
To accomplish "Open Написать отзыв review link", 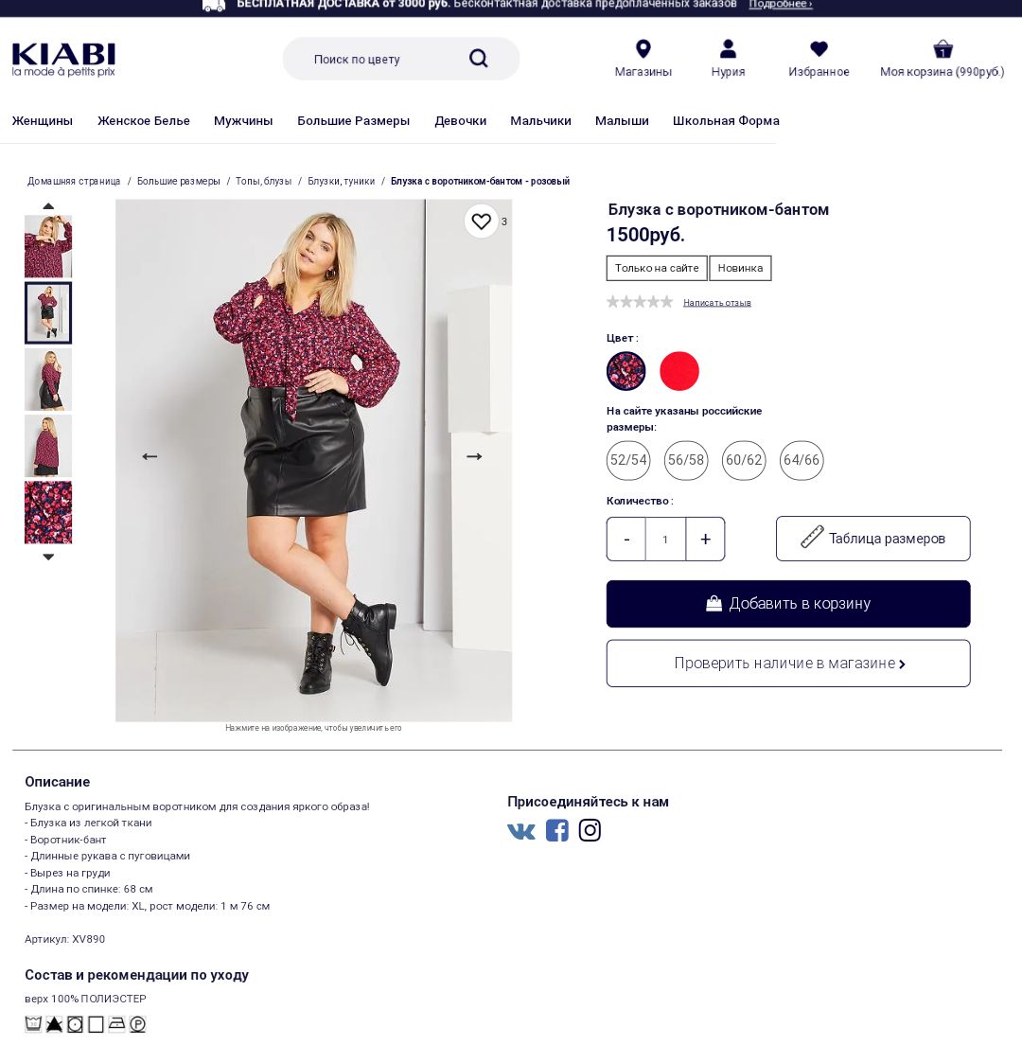I will (717, 303).
